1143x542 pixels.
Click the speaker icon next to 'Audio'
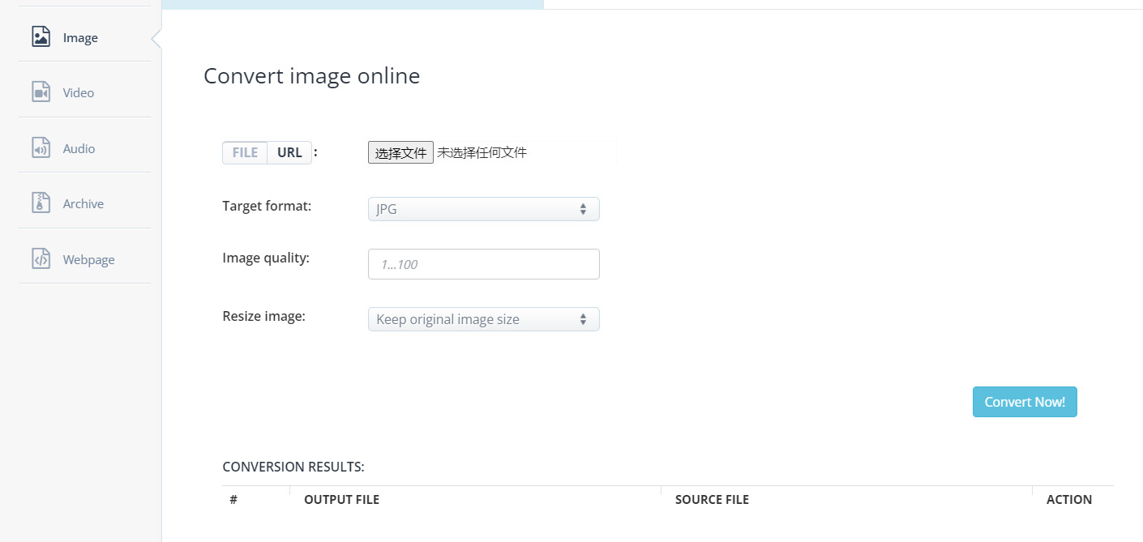pyautogui.click(x=41, y=148)
